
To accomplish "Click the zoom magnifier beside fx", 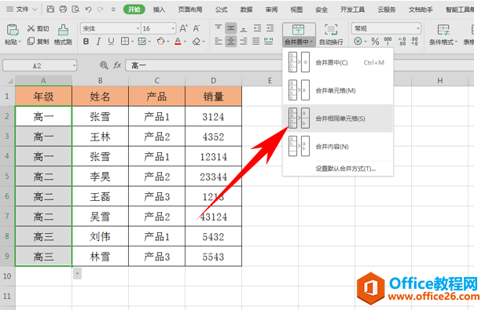I will pyautogui.click(x=104, y=65).
